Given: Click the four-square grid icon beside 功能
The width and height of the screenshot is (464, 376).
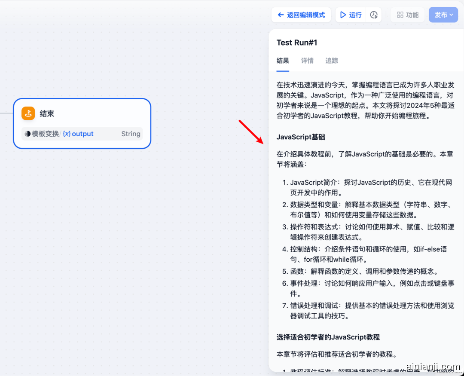Looking at the screenshot, I should point(400,15).
